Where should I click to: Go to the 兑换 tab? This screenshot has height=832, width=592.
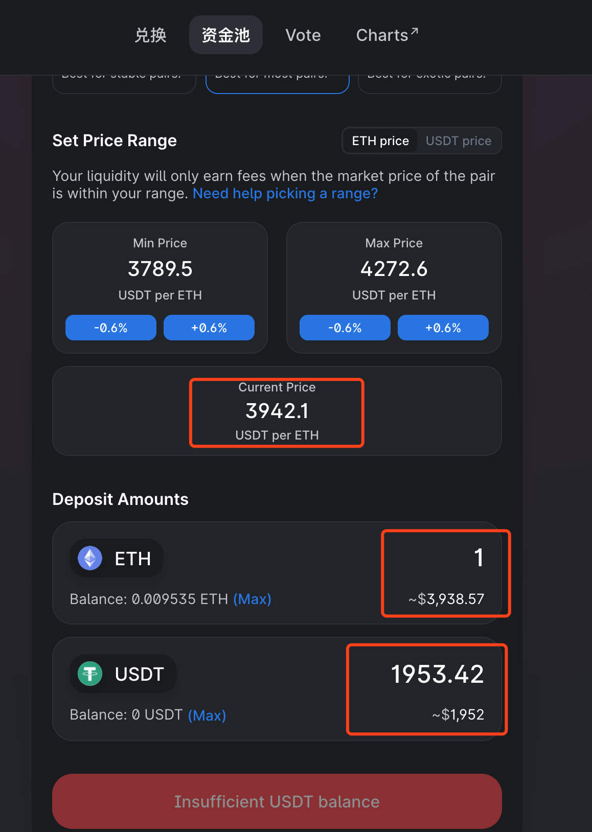tap(150, 35)
